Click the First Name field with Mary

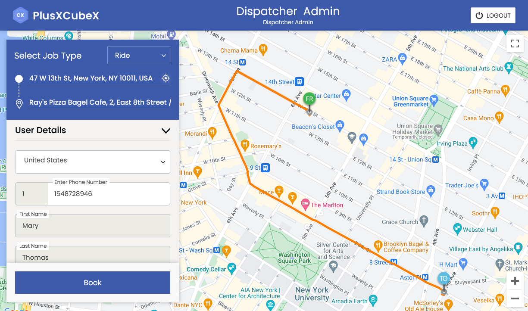coord(93,226)
